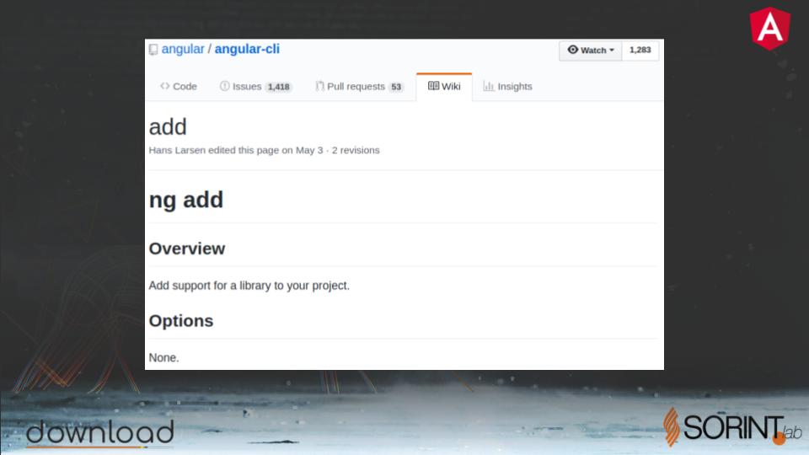Click 'Hans Larsen edited this page' text
The height and width of the screenshot is (455, 809).
213,150
